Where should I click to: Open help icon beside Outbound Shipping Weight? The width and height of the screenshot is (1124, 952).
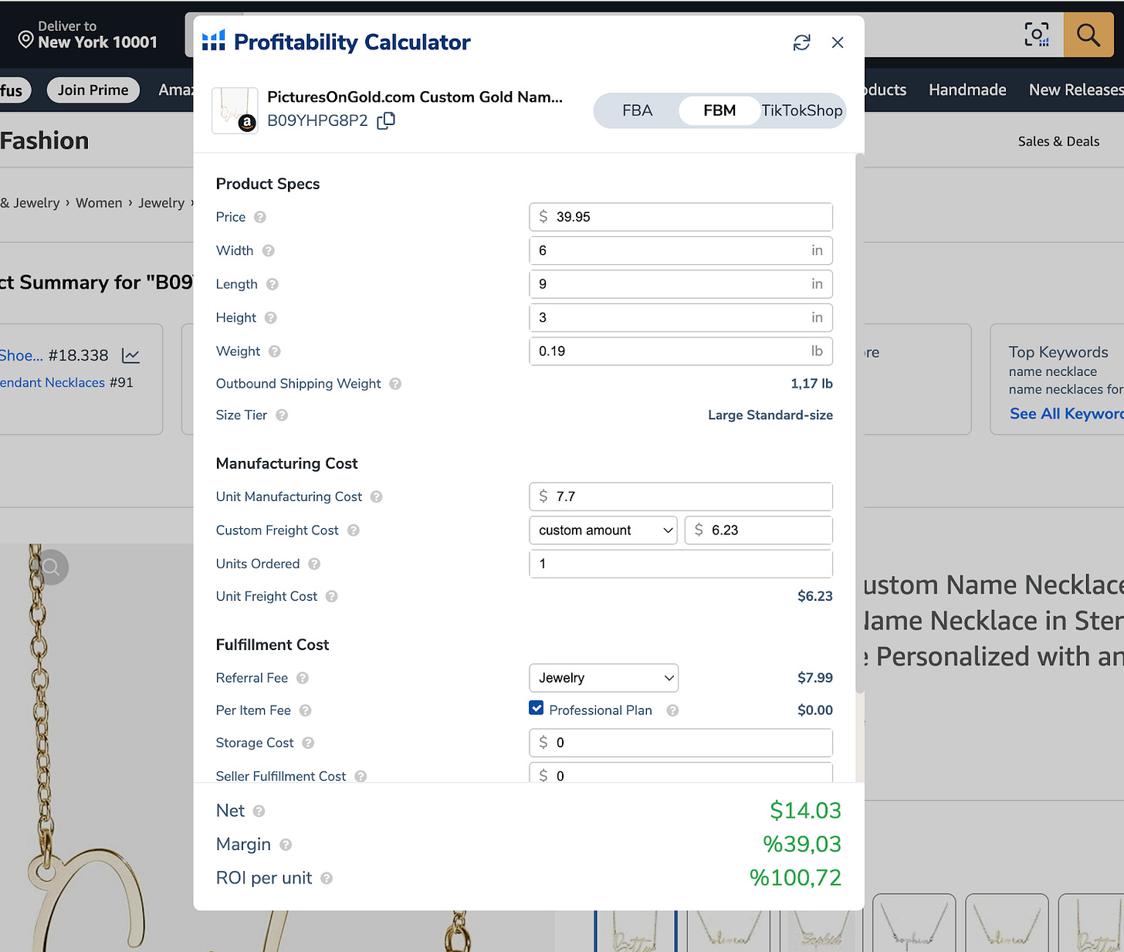pyautogui.click(x=395, y=384)
